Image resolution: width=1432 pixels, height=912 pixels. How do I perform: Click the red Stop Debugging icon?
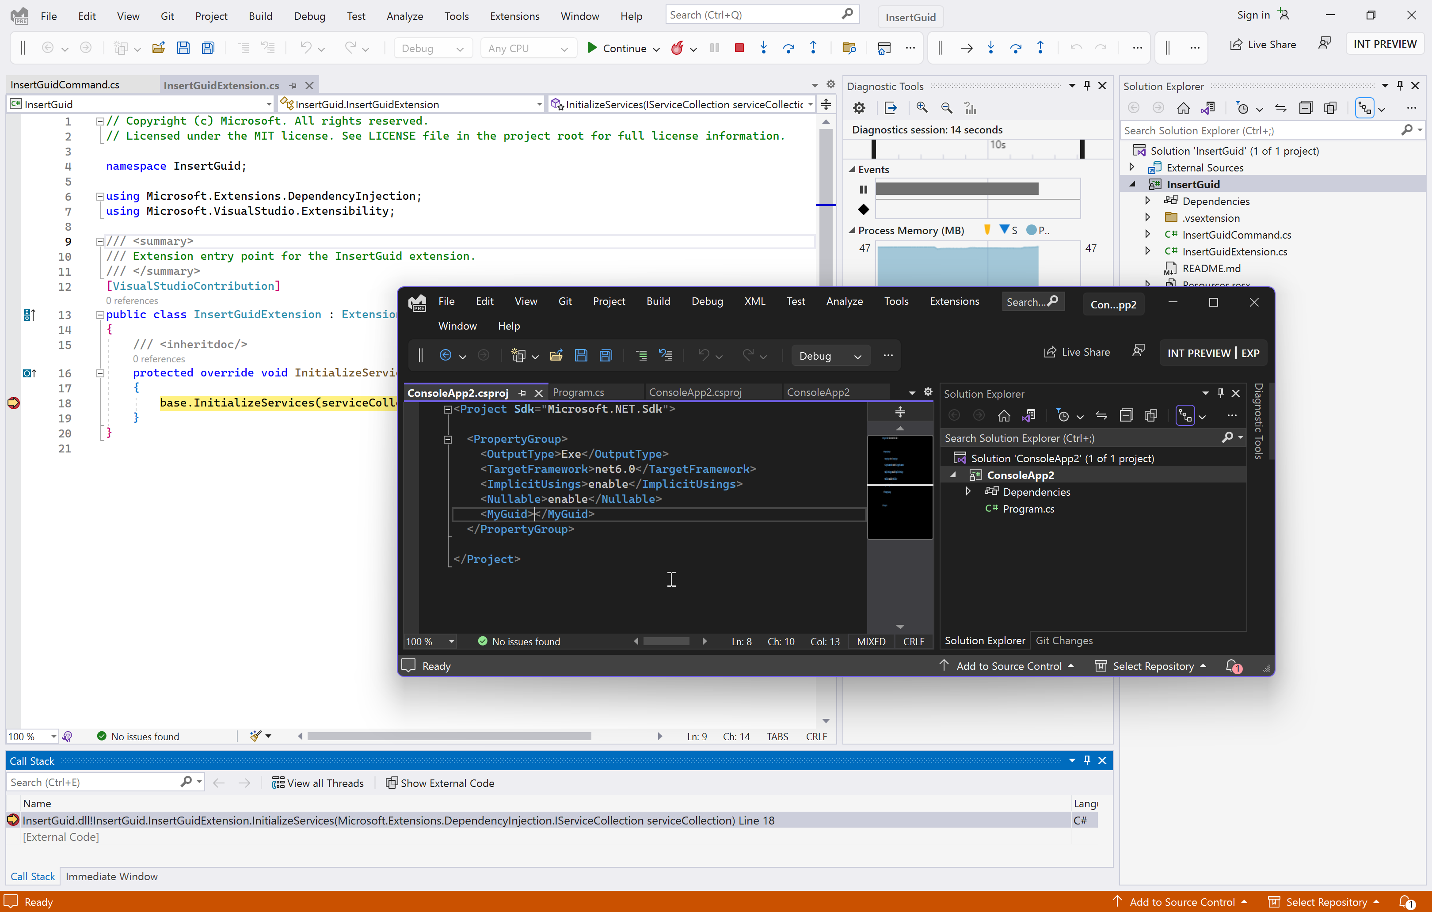[x=739, y=48]
